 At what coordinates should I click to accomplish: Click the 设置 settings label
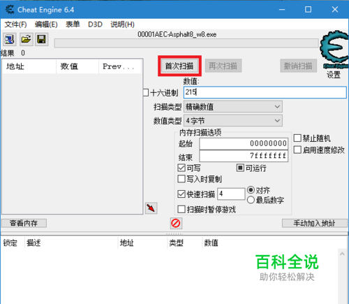point(334,75)
